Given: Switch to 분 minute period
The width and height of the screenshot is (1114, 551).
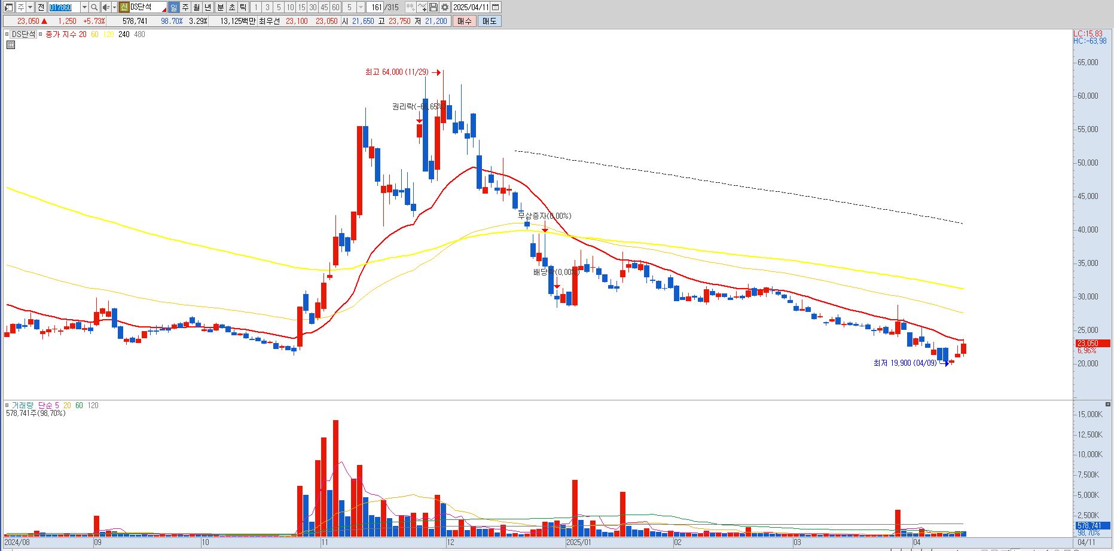Looking at the screenshot, I should click(220, 7).
